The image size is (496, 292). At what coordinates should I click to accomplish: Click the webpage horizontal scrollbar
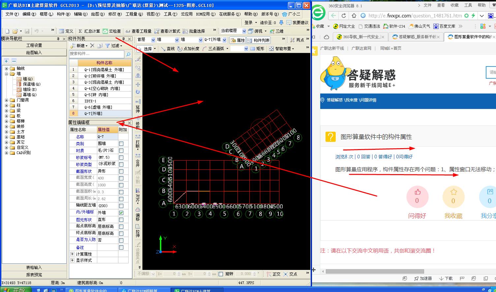point(375,272)
